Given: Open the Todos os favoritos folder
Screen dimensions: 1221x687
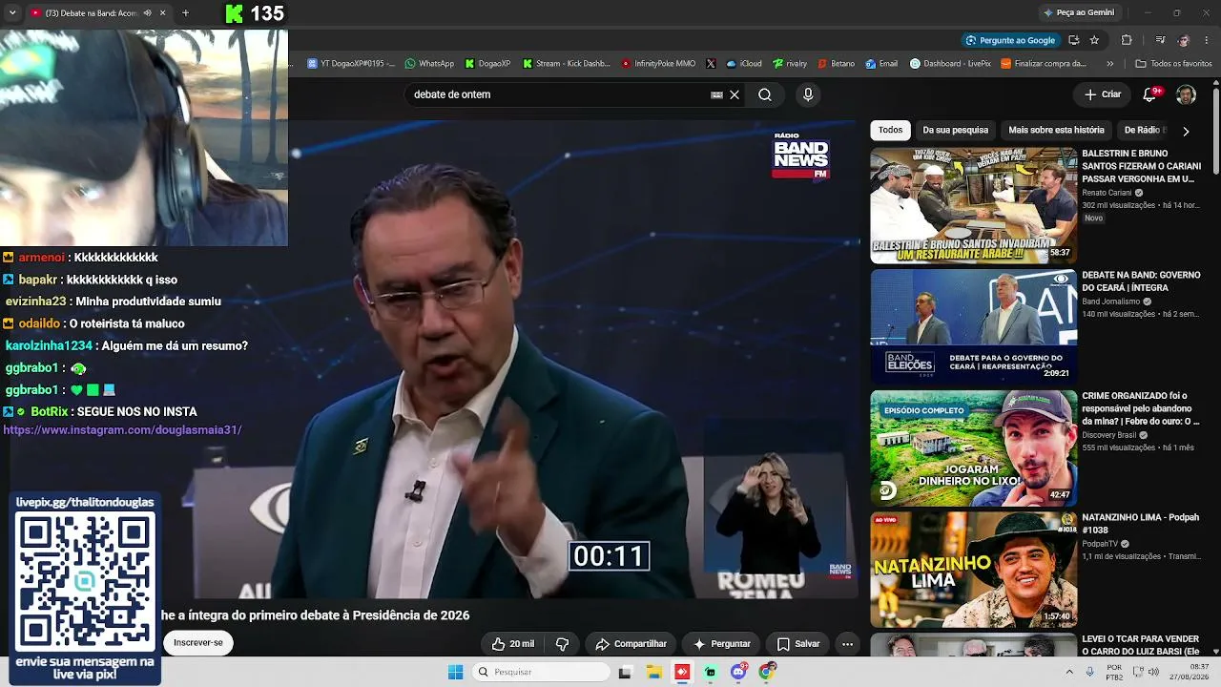Looking at the screenshot, I should click(x=1173, y=64).
